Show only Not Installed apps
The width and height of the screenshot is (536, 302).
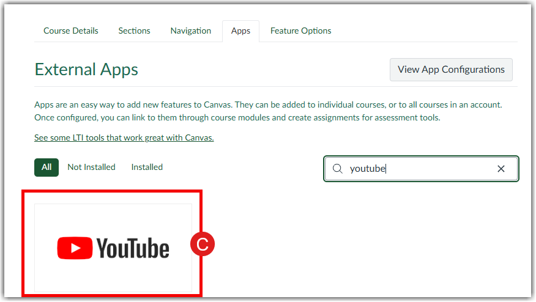91,167
